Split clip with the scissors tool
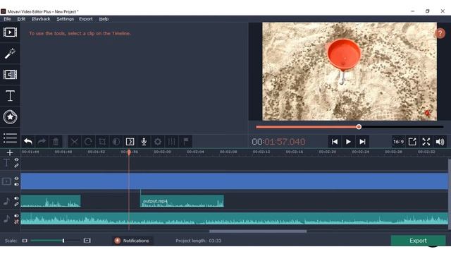This screenshot has width=451, height=254. [75, 142]
